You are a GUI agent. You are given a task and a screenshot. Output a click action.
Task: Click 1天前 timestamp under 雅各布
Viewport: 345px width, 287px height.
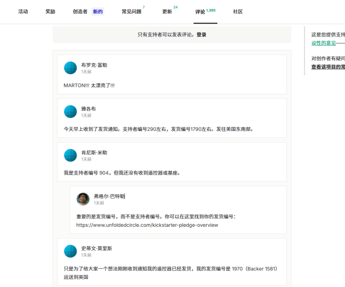(86, 115)
